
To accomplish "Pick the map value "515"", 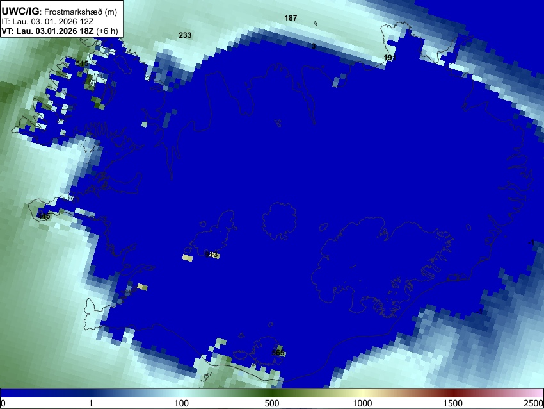I will tap(82, 63).
